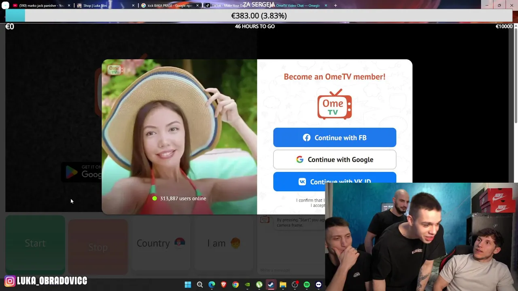518x291 pixels.
Task: Click the 46 HOURS TO GO text
Action: (x=255, y=26)
